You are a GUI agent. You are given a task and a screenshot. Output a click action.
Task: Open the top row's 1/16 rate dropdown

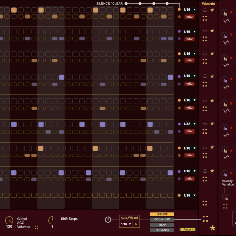click(189, 10)
